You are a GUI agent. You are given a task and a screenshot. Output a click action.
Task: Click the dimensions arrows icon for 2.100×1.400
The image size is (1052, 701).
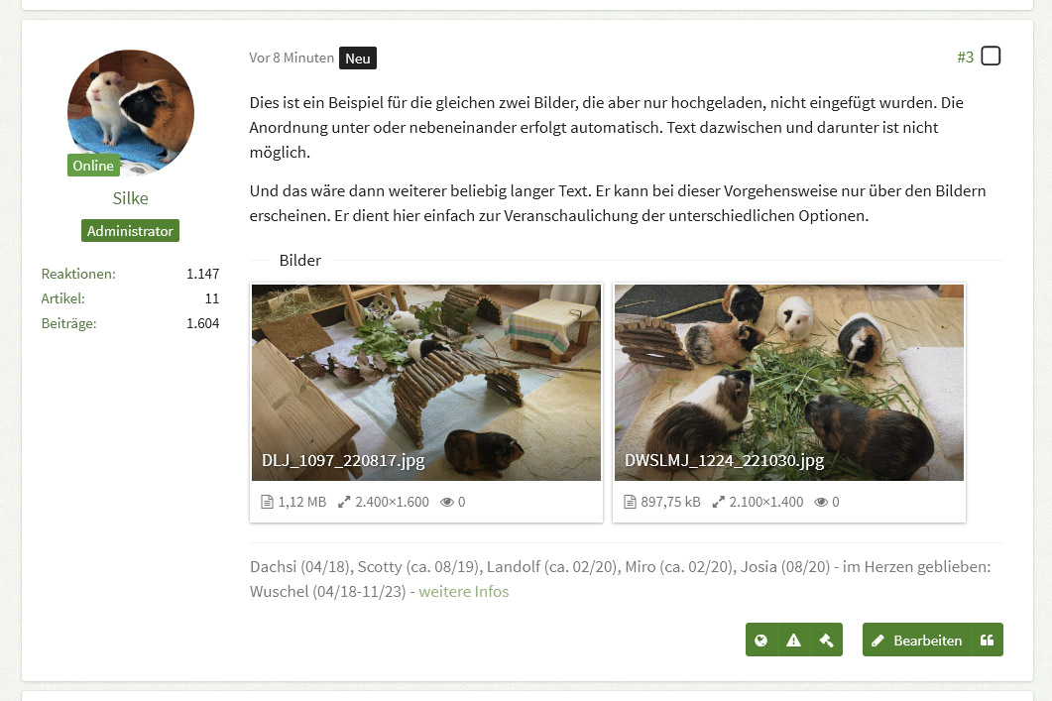718,502
